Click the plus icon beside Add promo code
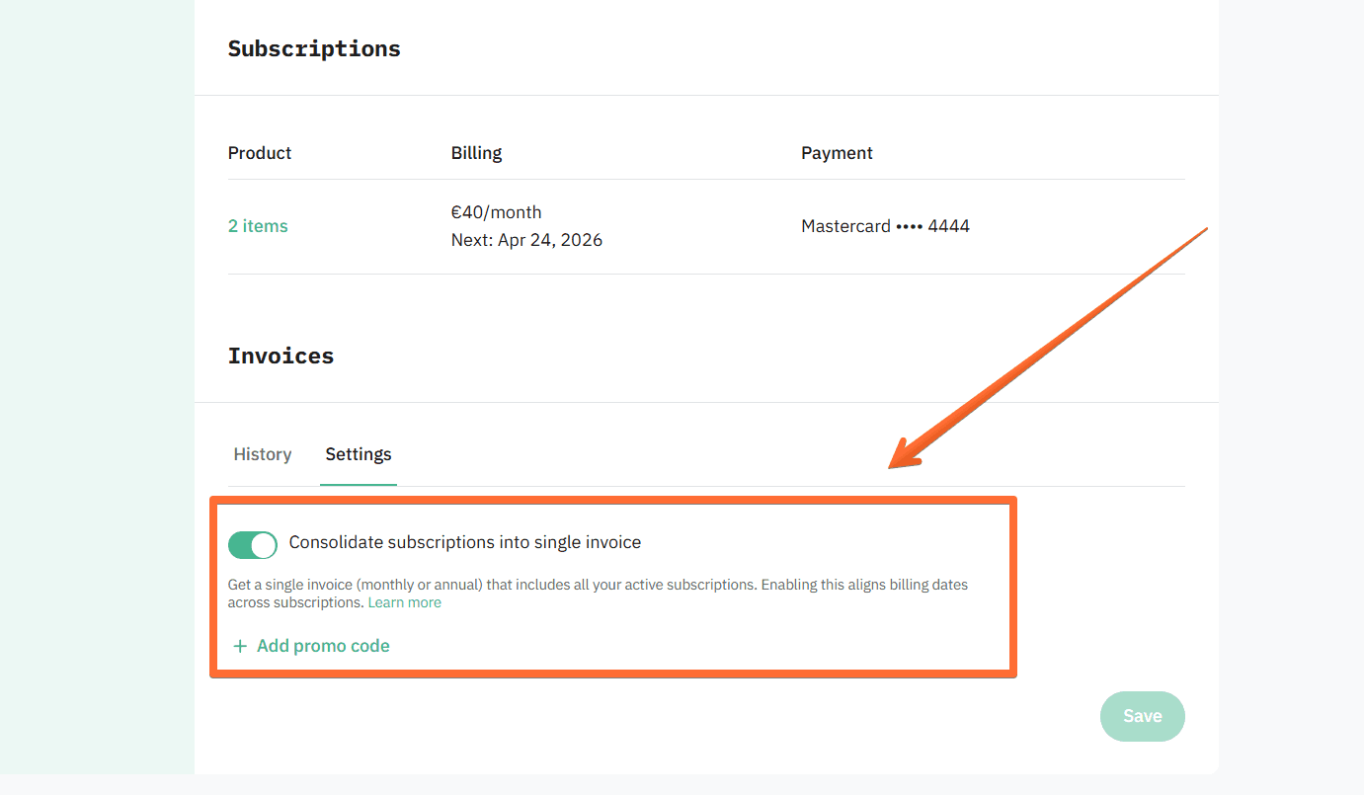Screen dimensions: 1364x795 tap(239, 647)
